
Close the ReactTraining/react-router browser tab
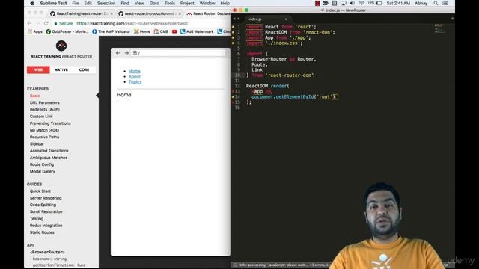[x=112, y=13]
